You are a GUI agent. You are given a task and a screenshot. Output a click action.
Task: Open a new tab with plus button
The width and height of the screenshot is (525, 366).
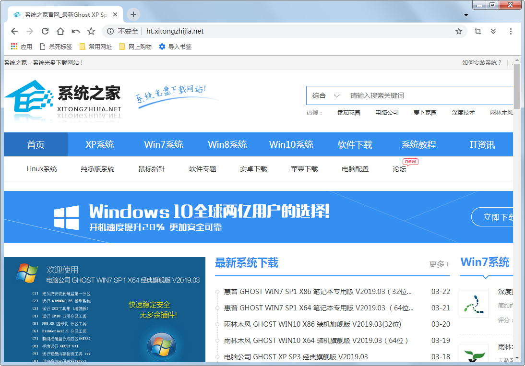pyautogui.click(x=133, y=14)
